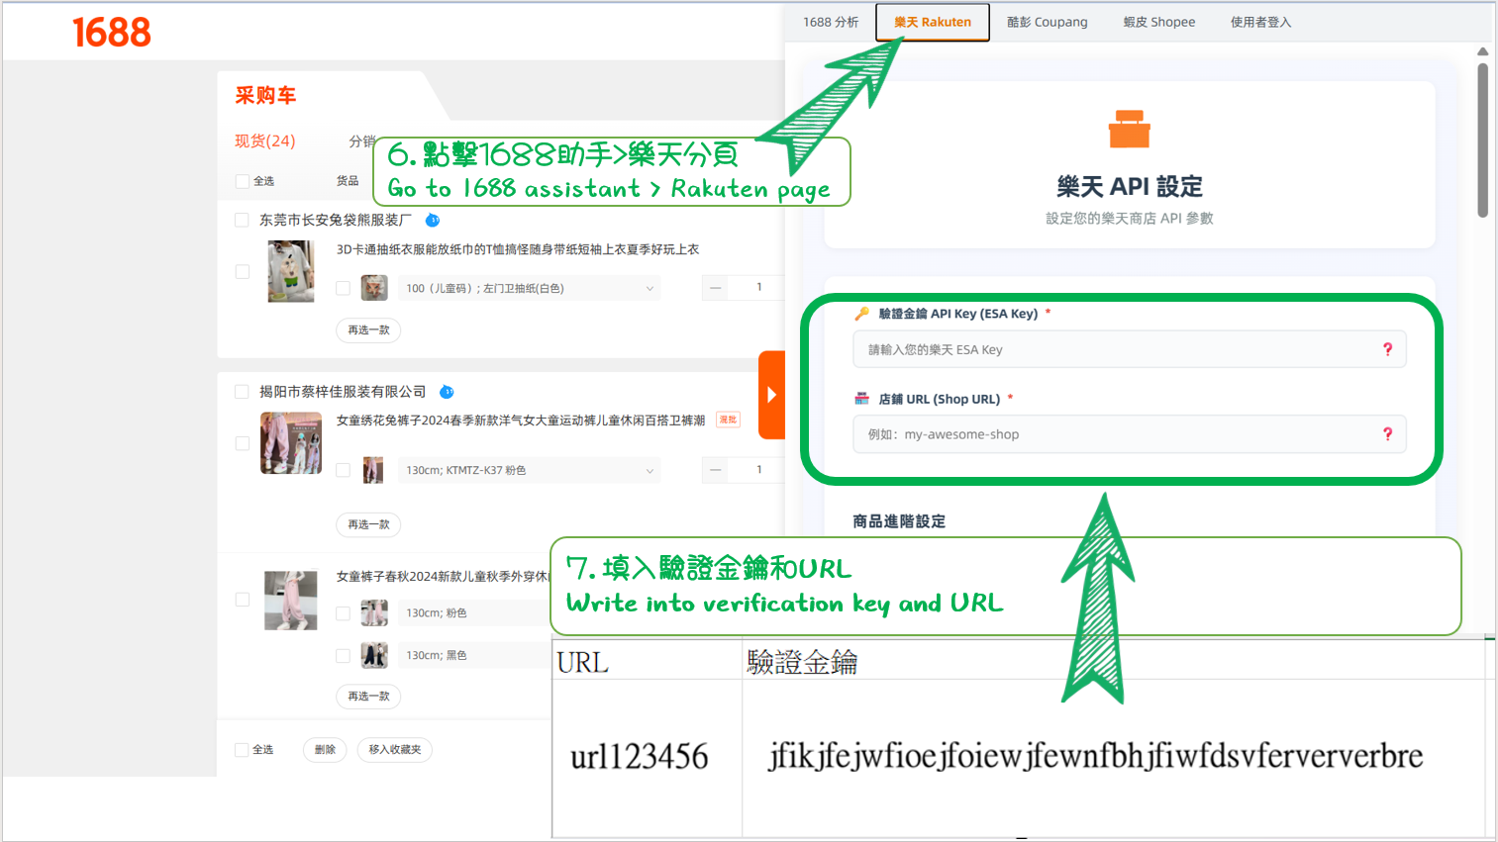The image size is (1498, 842).
Task: Check the top 全选 select-all checkbox
Action: (243, 181)
